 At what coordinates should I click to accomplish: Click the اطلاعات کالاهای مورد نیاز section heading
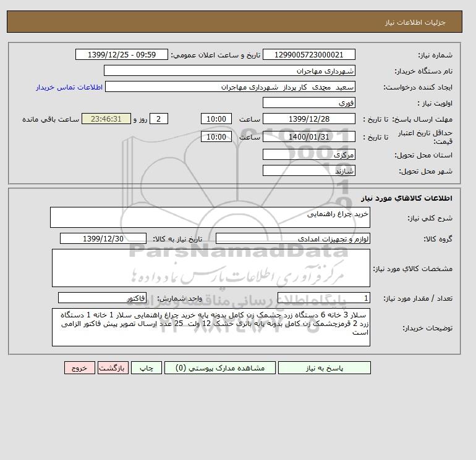407,198
